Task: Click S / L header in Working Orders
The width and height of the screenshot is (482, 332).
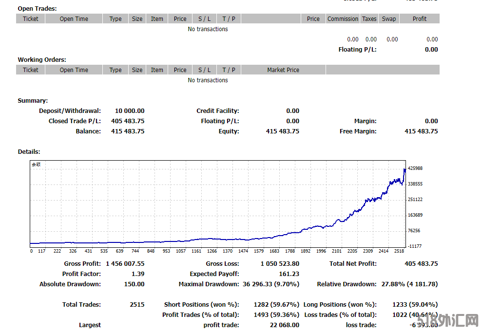Action: pyautogui.click(x=205, y=70)
